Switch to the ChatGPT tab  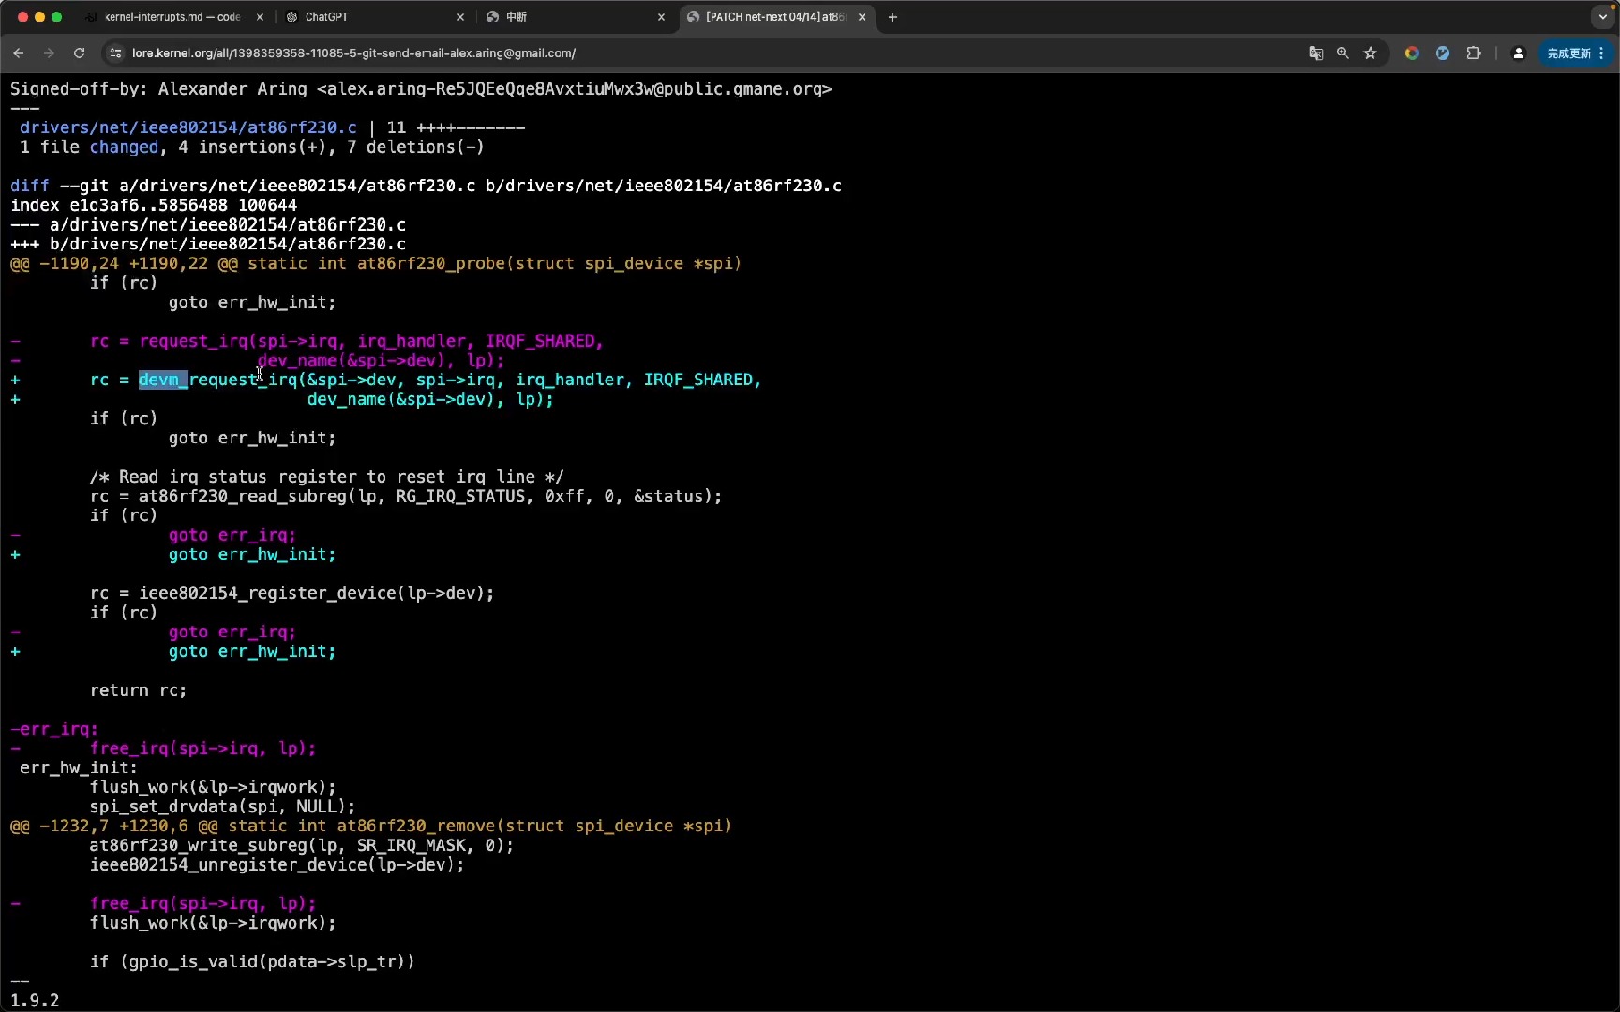click(375, 17)
